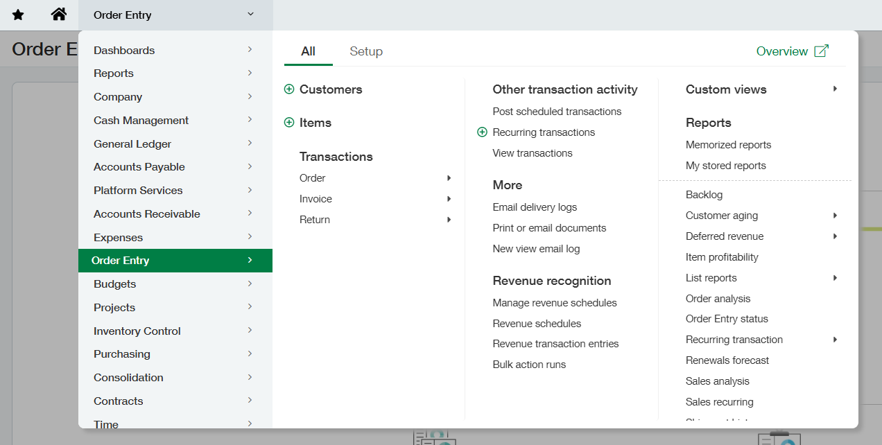The image size is (882, 445).
Task: Click Manage revenue schedules link
Action: 555,303
